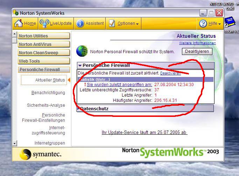
Task: Click the Home house icon
Action: (x=19, y=23)
